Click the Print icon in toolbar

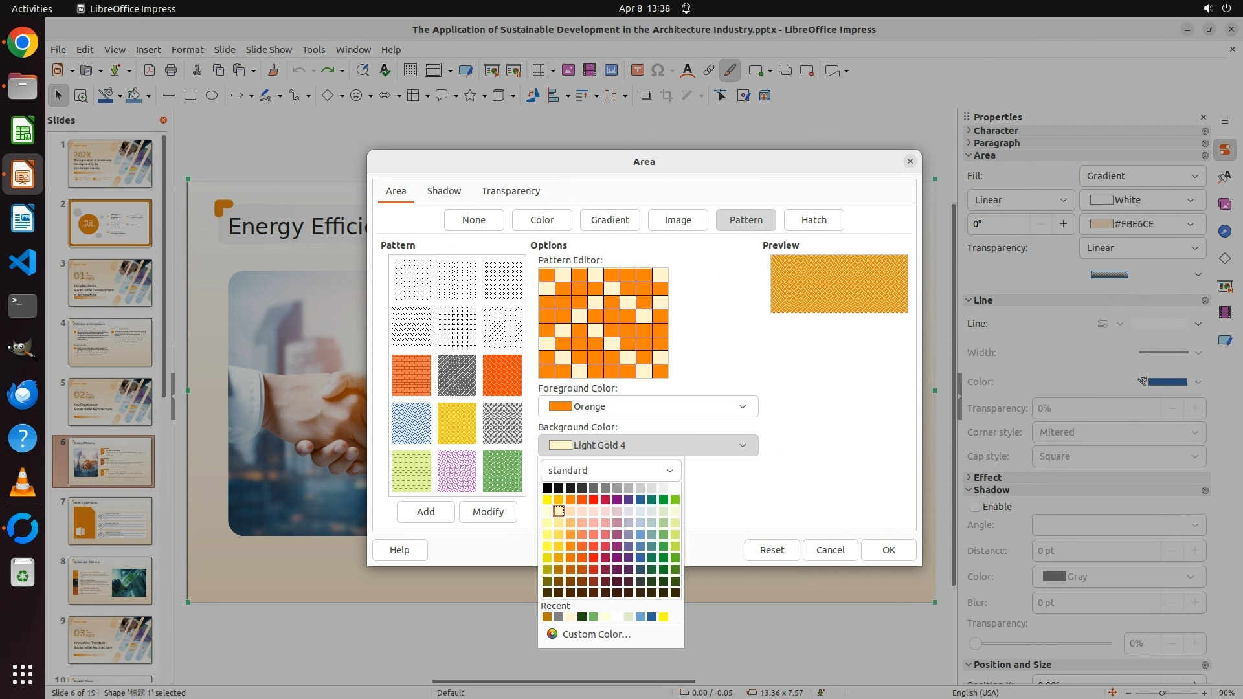(x=171, y=71)
